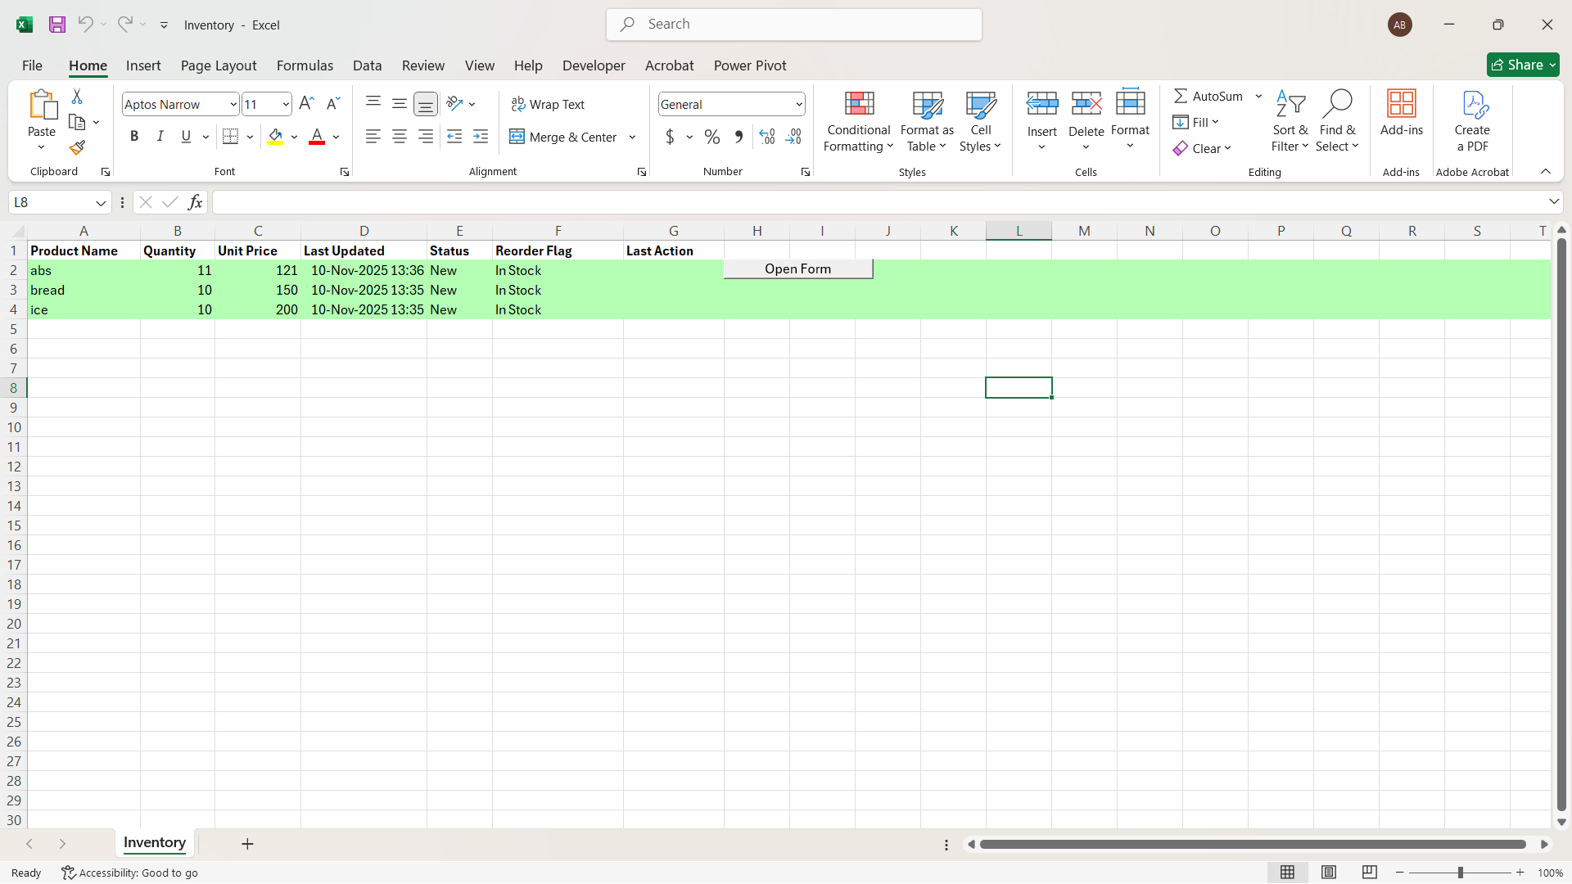The width and height of the screenshot is (1572, 884).
Task: Toggle italic formatting
Action: pyautogui.click(x=160, y=137)
